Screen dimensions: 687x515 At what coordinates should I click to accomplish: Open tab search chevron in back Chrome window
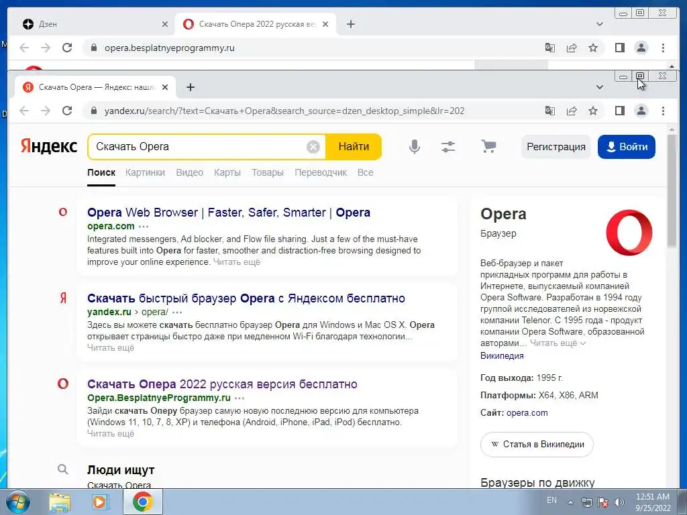[599, 24]
